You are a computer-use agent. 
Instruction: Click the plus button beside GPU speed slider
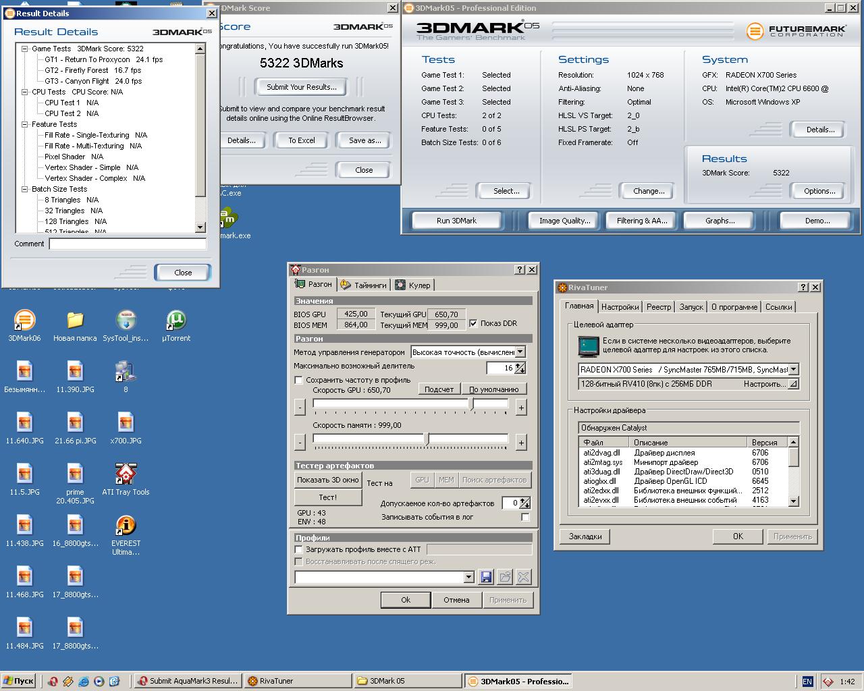[521, 408]
